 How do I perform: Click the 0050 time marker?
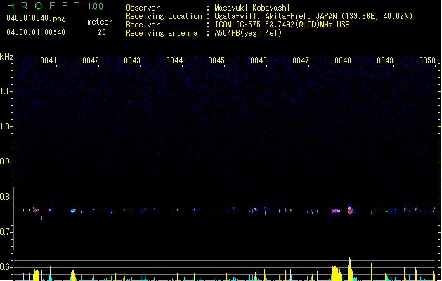coord(427,60)
